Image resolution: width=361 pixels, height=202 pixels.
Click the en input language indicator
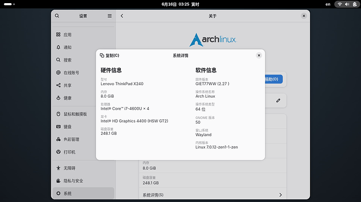[328, 4]
